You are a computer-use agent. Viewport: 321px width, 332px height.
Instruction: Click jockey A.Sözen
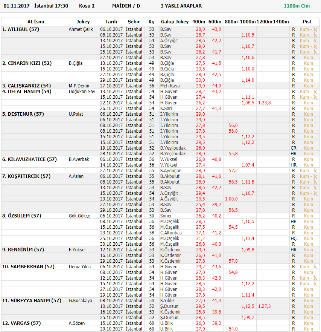click(x=76, y=323)
